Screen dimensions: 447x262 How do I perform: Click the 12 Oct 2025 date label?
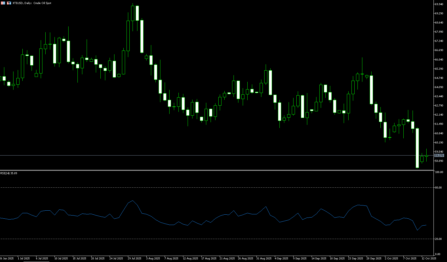[x=429, y=259]
